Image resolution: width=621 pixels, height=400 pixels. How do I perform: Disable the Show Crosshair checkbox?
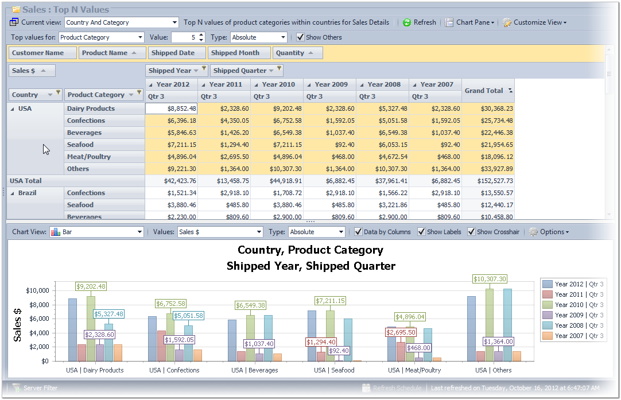click(x=471, y=232)
